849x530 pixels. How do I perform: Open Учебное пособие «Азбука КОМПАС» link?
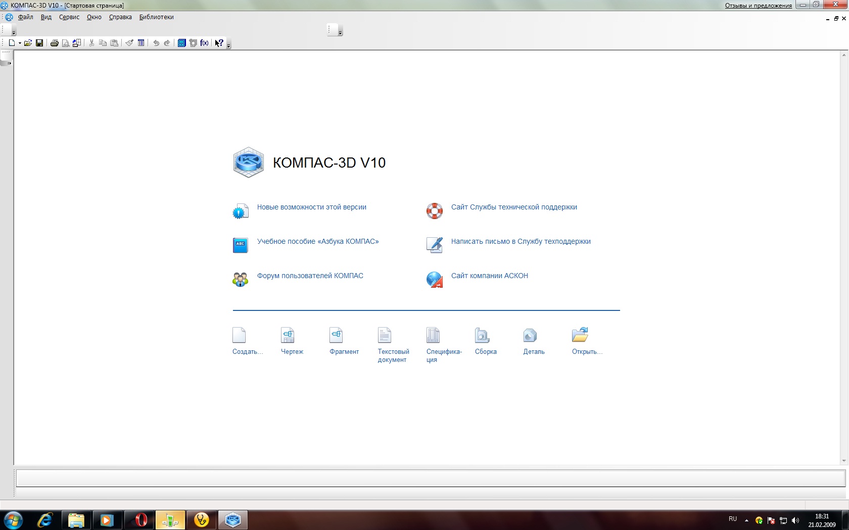[317, 241]
